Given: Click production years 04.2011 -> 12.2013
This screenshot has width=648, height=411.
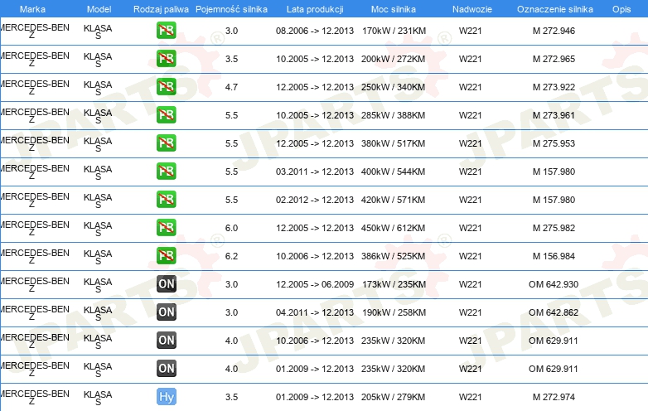Looking at the screenshot, I should 315,312.
